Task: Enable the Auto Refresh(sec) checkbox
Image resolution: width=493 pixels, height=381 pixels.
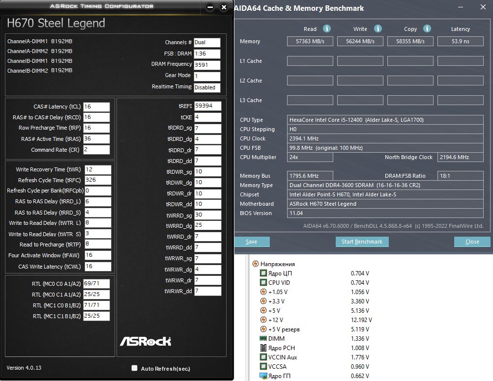Action: pyautogui.click(x=134, y=368)
